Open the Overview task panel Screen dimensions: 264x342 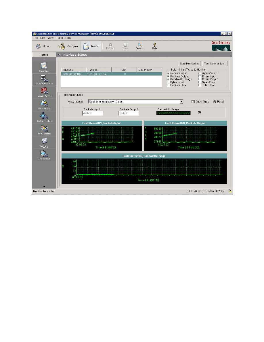[44, 66]
